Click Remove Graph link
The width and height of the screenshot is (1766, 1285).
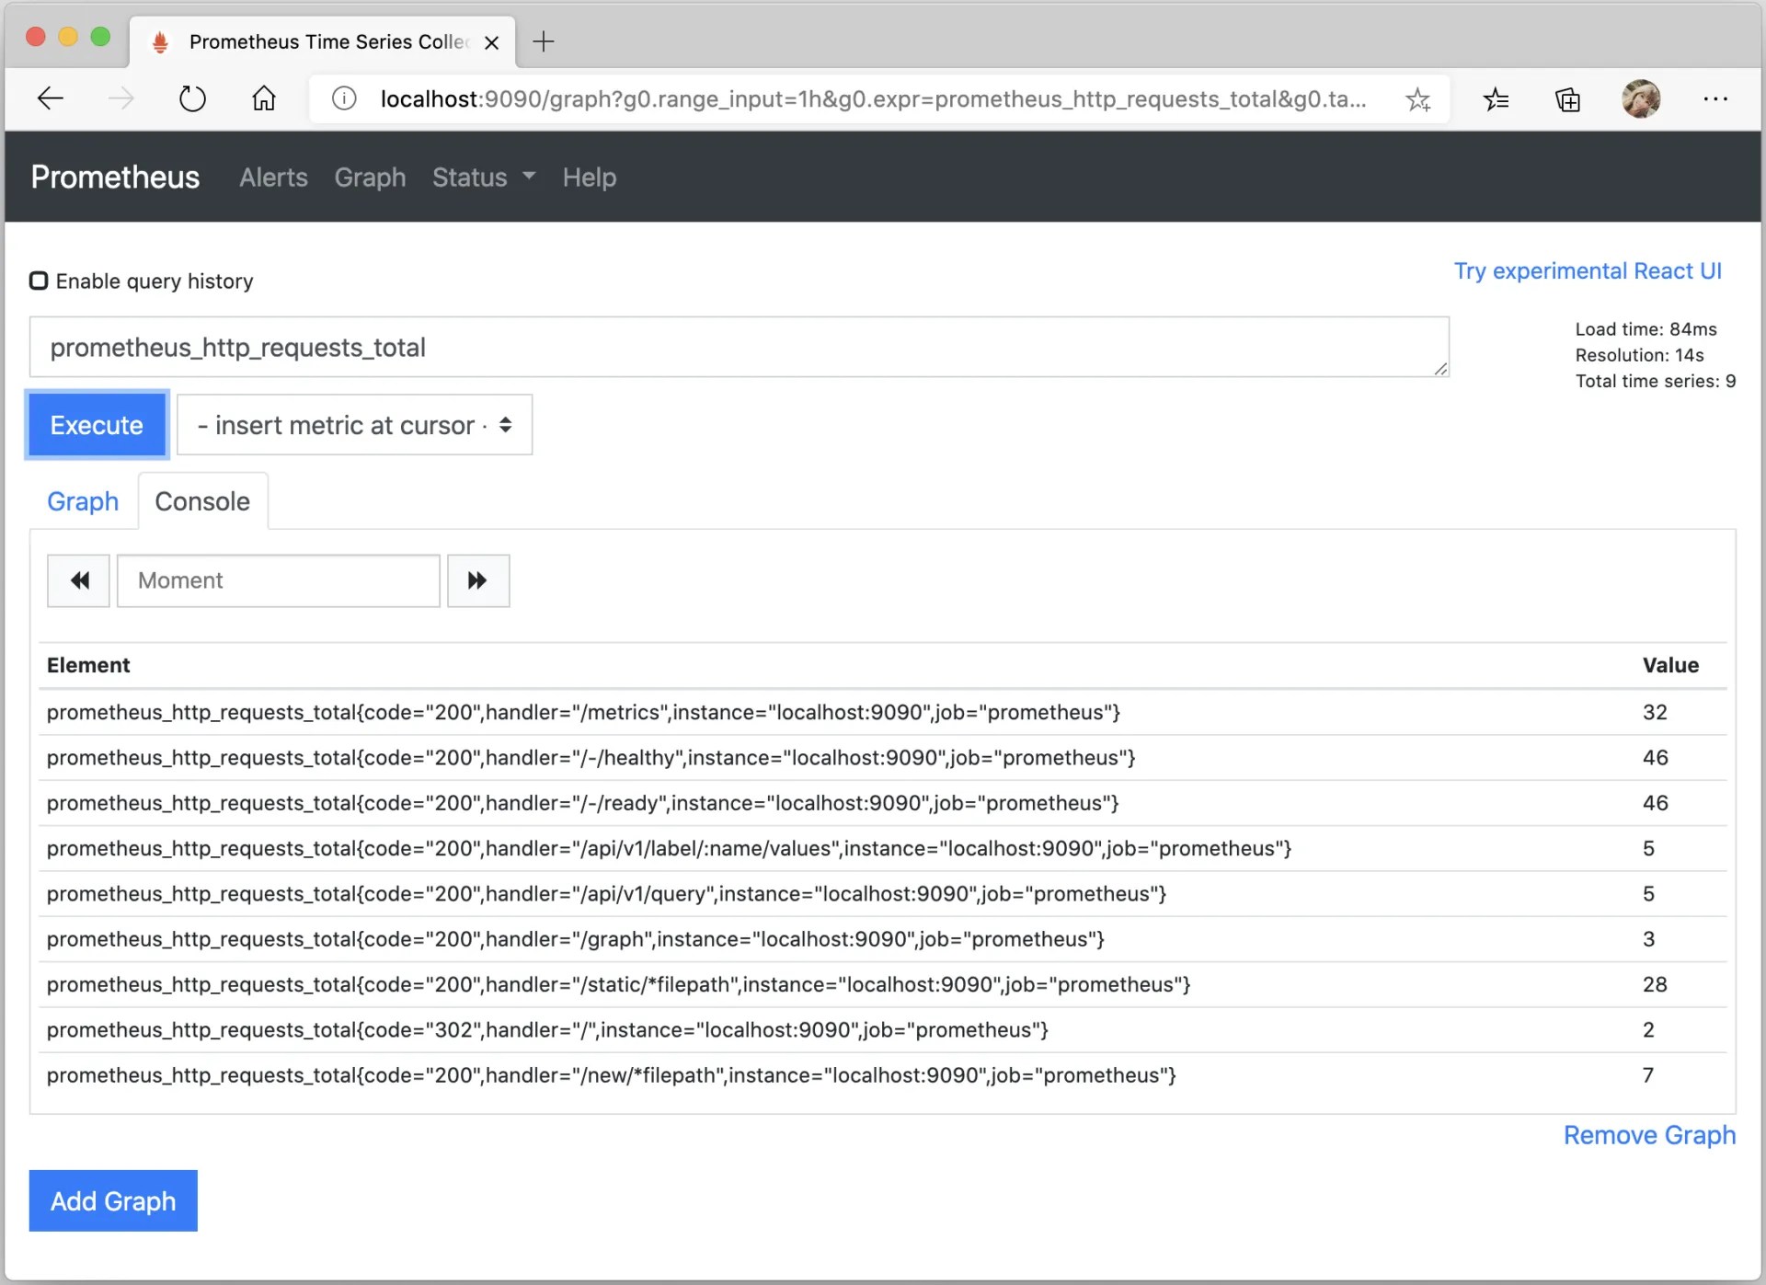point(1647,1135)
